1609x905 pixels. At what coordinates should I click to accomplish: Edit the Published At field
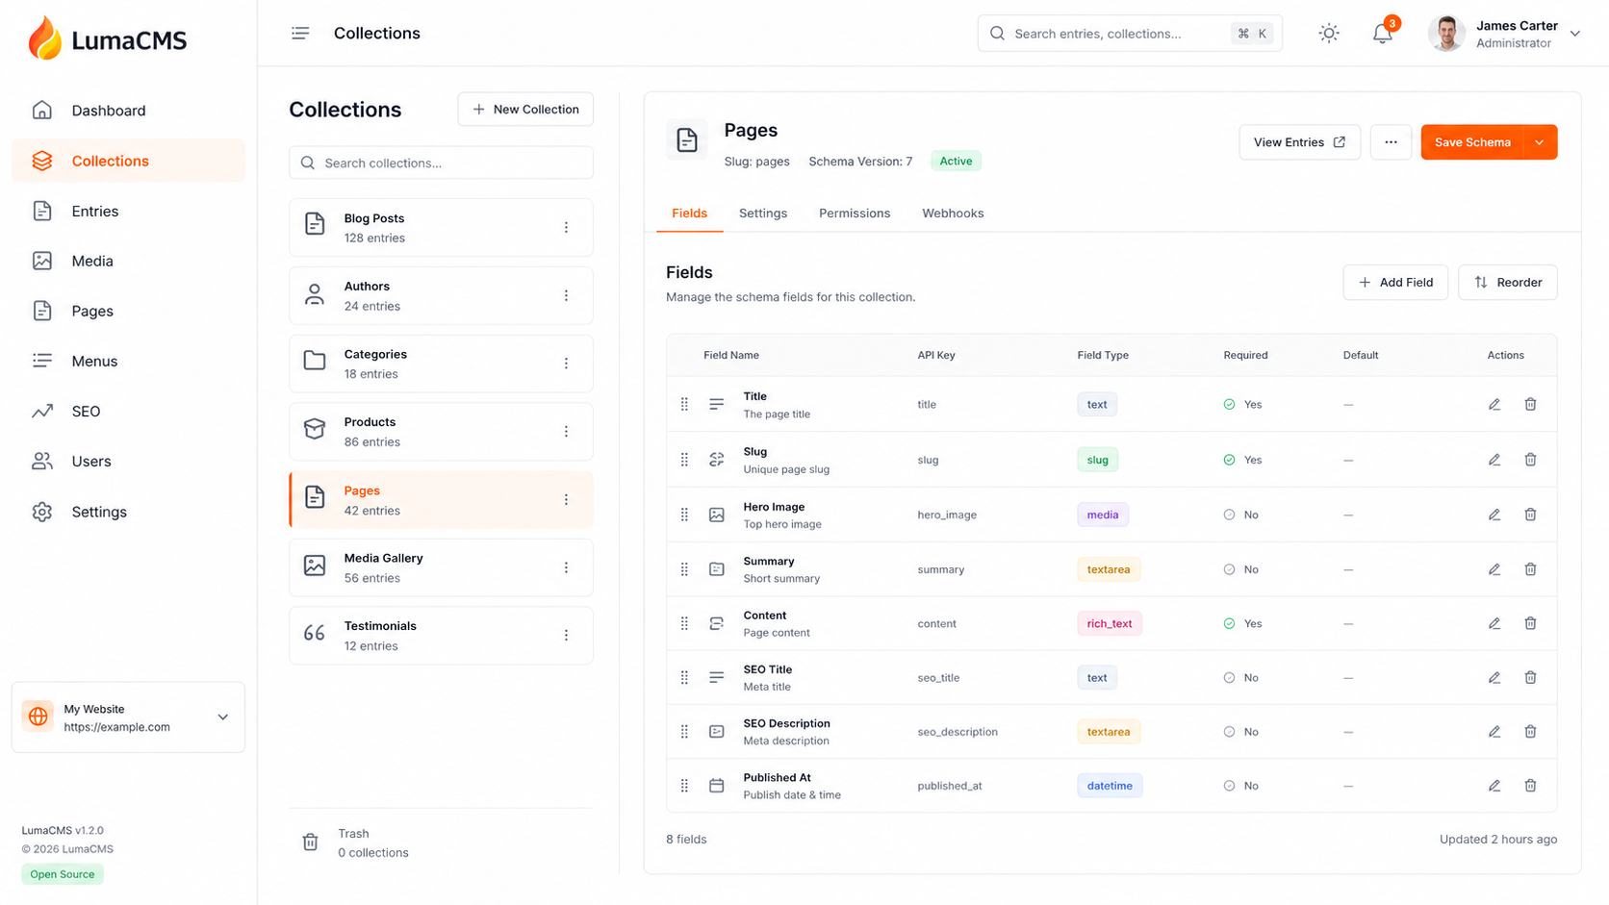coord(1494,786)
